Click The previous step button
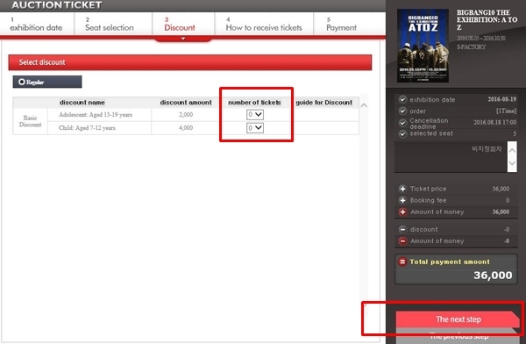This screenshot has height=344, width=526. click(458, 336)
